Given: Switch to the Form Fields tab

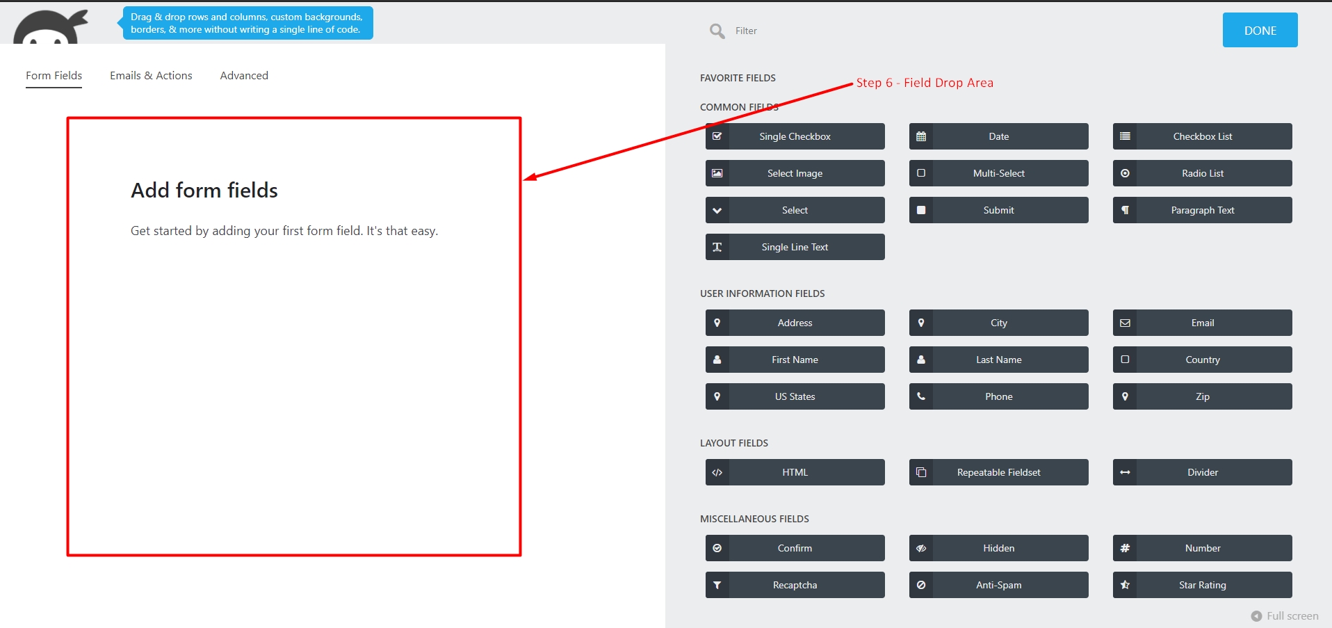Looking at the screenshot, I should 54,76.
